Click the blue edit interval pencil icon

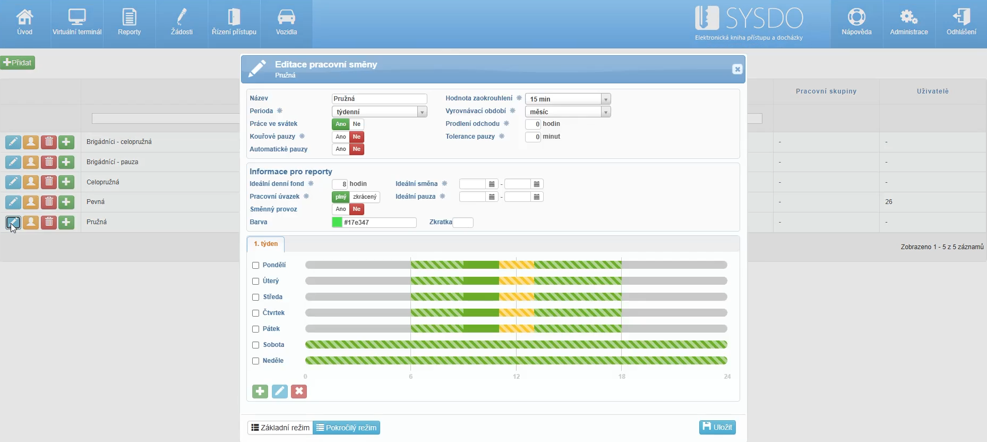[279, 392]
